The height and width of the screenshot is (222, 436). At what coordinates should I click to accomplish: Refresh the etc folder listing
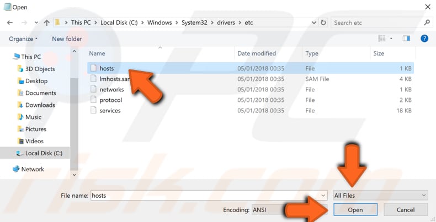[323, 23]
